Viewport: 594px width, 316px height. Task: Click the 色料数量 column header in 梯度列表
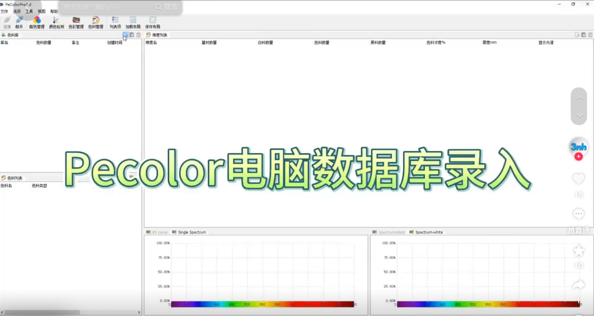coord(322,43)
